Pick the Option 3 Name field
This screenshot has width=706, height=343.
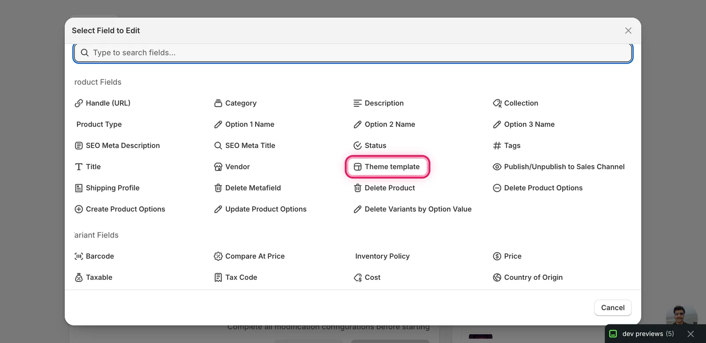[x=524, y=124]
